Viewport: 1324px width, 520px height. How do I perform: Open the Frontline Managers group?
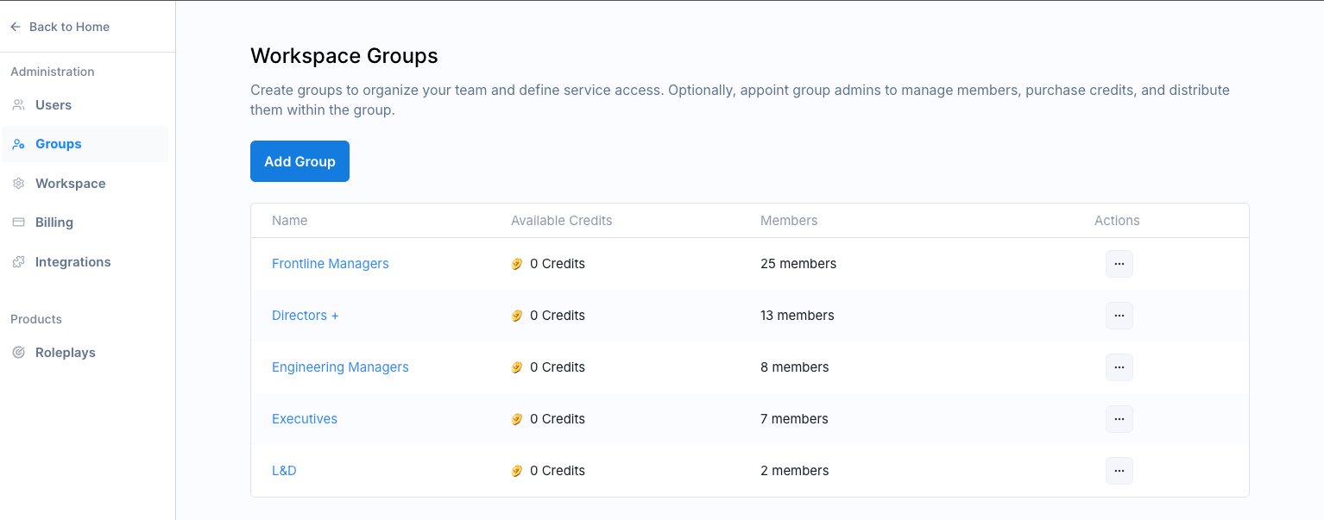pos(330,264)
